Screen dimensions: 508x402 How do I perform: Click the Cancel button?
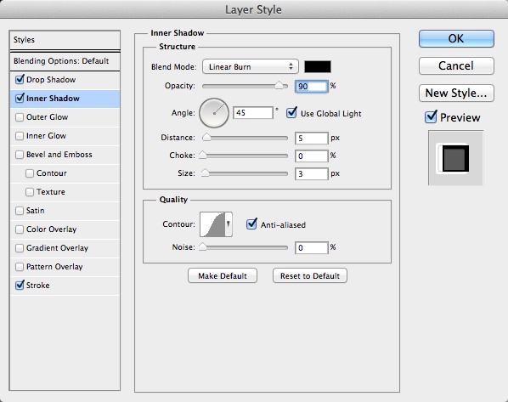(x=456, y=65)
